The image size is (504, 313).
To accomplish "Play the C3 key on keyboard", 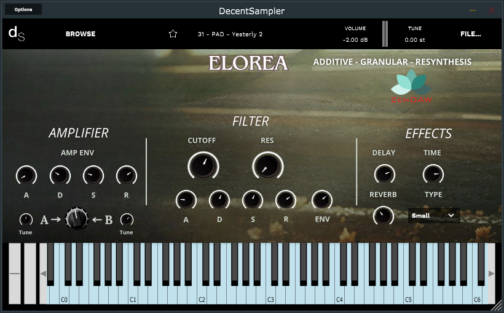I will coord(270,295).
